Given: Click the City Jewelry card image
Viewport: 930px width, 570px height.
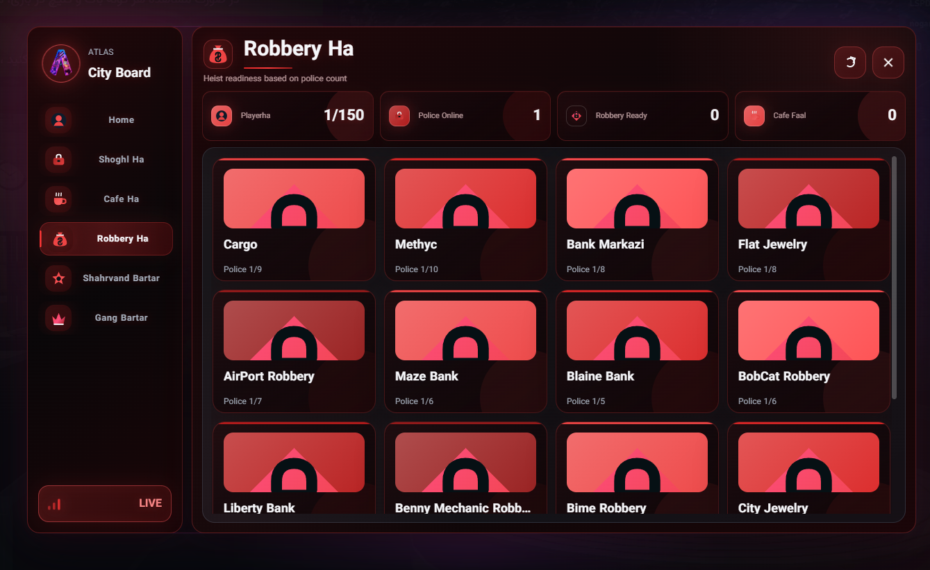Looking at the screenshot, I should (808, 462).
